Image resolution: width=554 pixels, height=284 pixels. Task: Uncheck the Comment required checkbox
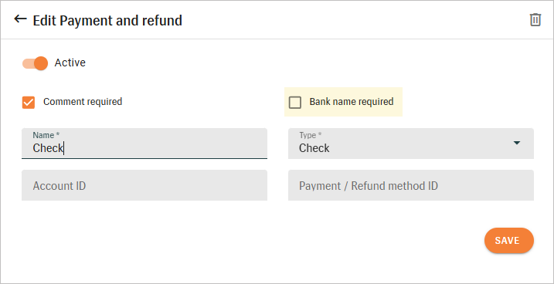[29, 103]
